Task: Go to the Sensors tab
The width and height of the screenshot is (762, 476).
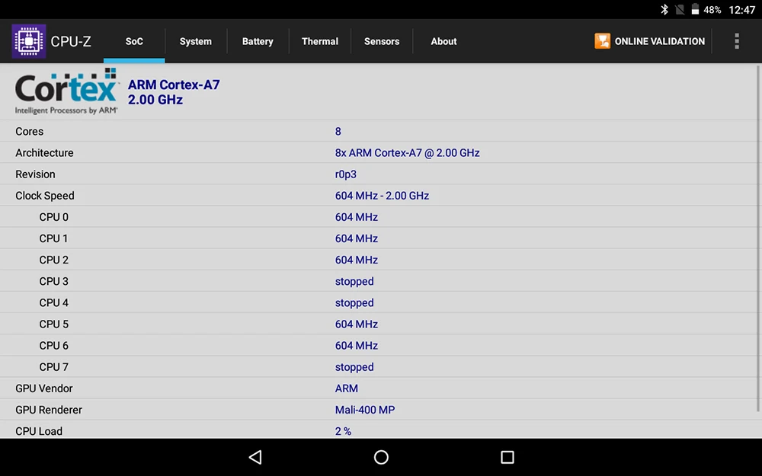Action: (x=382, y=41)
